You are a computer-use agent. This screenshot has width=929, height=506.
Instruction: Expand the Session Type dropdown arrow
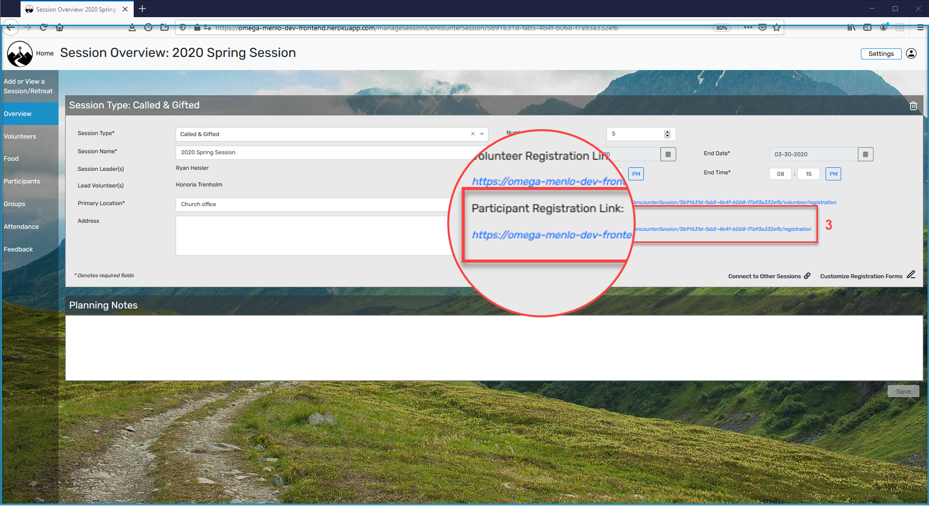[x=482, y=134]
